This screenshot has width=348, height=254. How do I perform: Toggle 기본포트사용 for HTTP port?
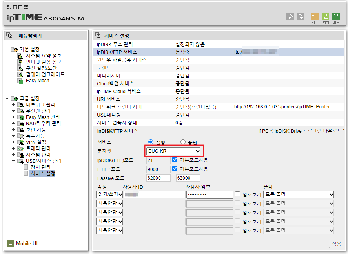click(175, 169)
